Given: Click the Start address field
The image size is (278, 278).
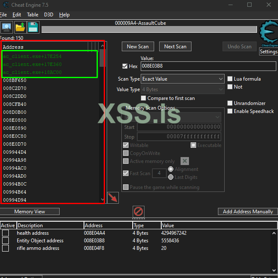Looking at the screenshot, I should (179, 127).
